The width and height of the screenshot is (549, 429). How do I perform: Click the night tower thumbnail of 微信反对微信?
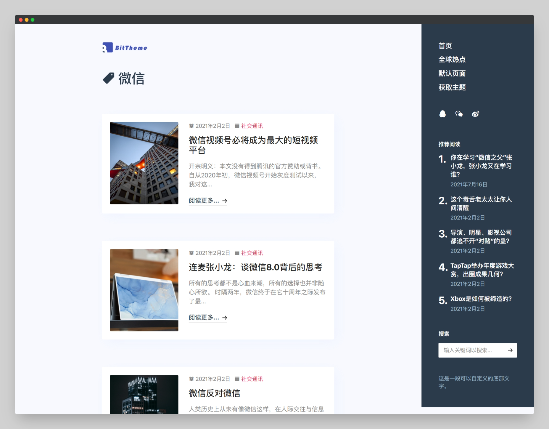144,395
